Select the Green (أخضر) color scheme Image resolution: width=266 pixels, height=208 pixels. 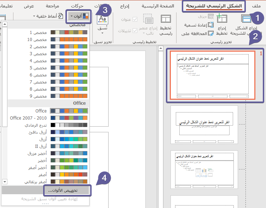48,161
